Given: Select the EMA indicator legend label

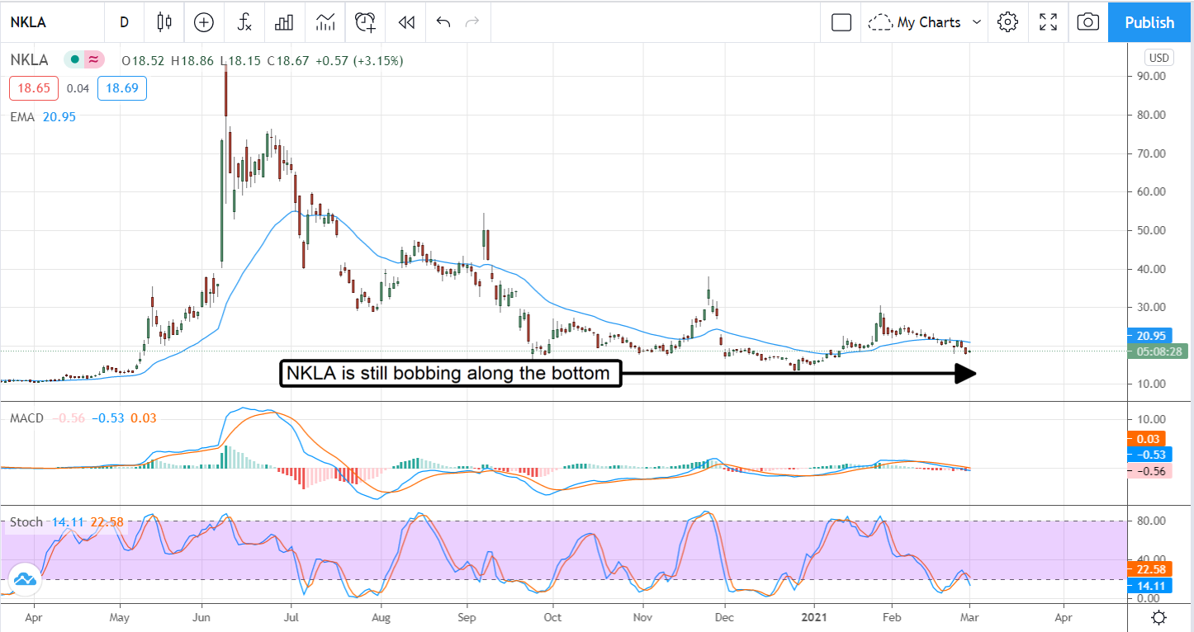Looking at the screenshot, I should 22,117.
